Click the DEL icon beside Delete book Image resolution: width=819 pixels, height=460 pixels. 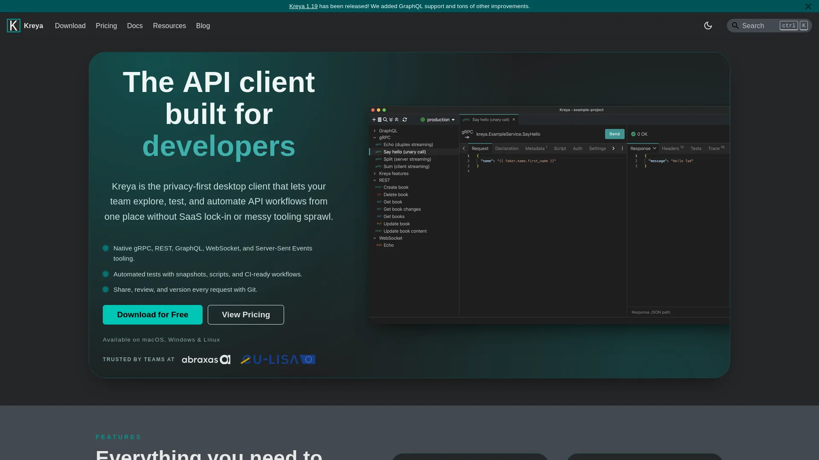click(x=379, y=195)
